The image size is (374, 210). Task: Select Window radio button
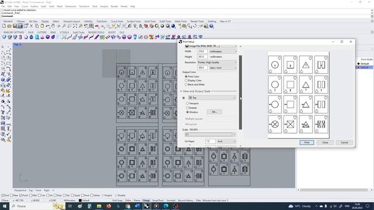point(187,112)
